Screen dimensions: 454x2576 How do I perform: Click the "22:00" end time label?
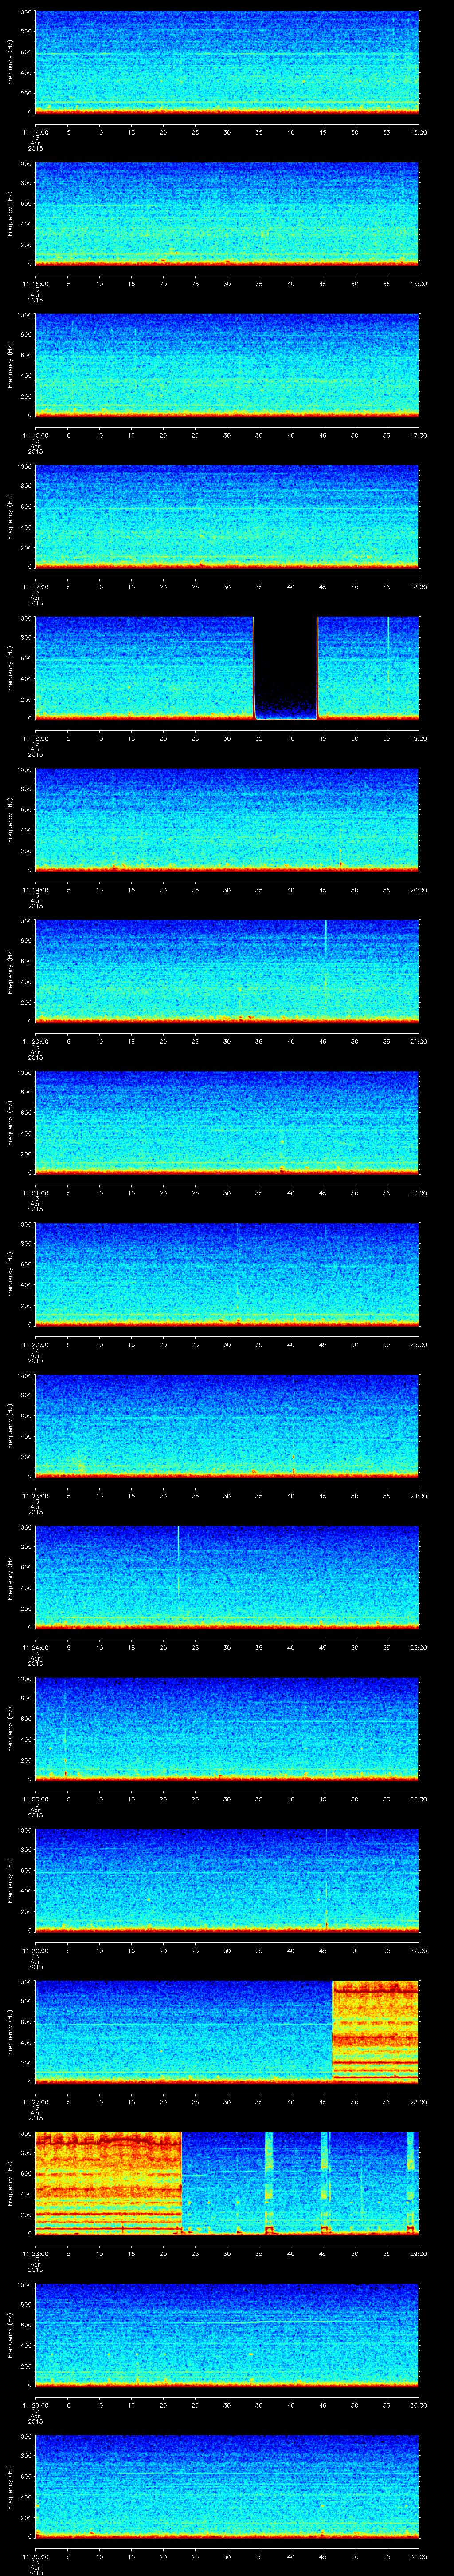coord(419,1192)
